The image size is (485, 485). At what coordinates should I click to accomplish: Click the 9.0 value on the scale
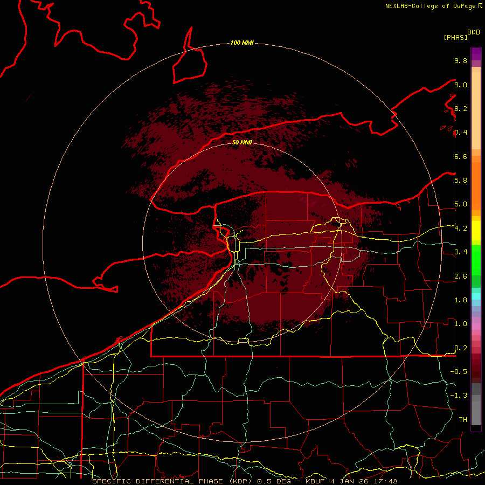tap(461, 85)
